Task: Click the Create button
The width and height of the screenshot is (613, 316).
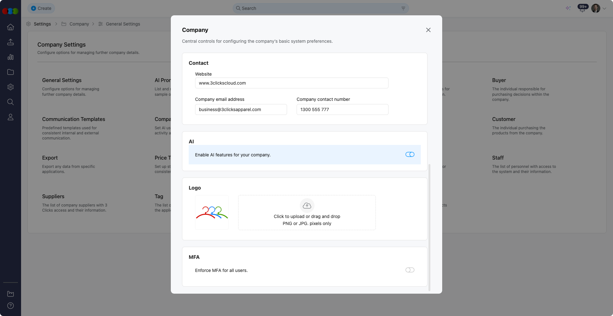Action: pos(41,8)
